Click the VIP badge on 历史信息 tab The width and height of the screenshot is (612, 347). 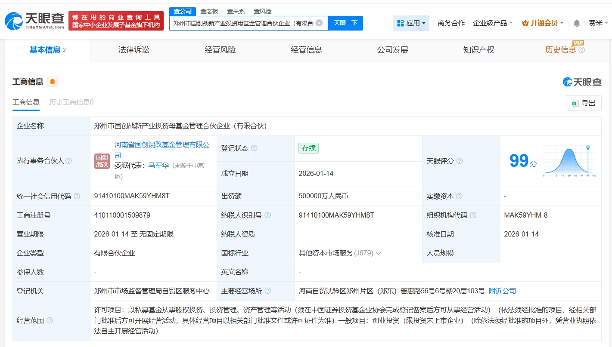pyautogui.click(x=579, y=43)
